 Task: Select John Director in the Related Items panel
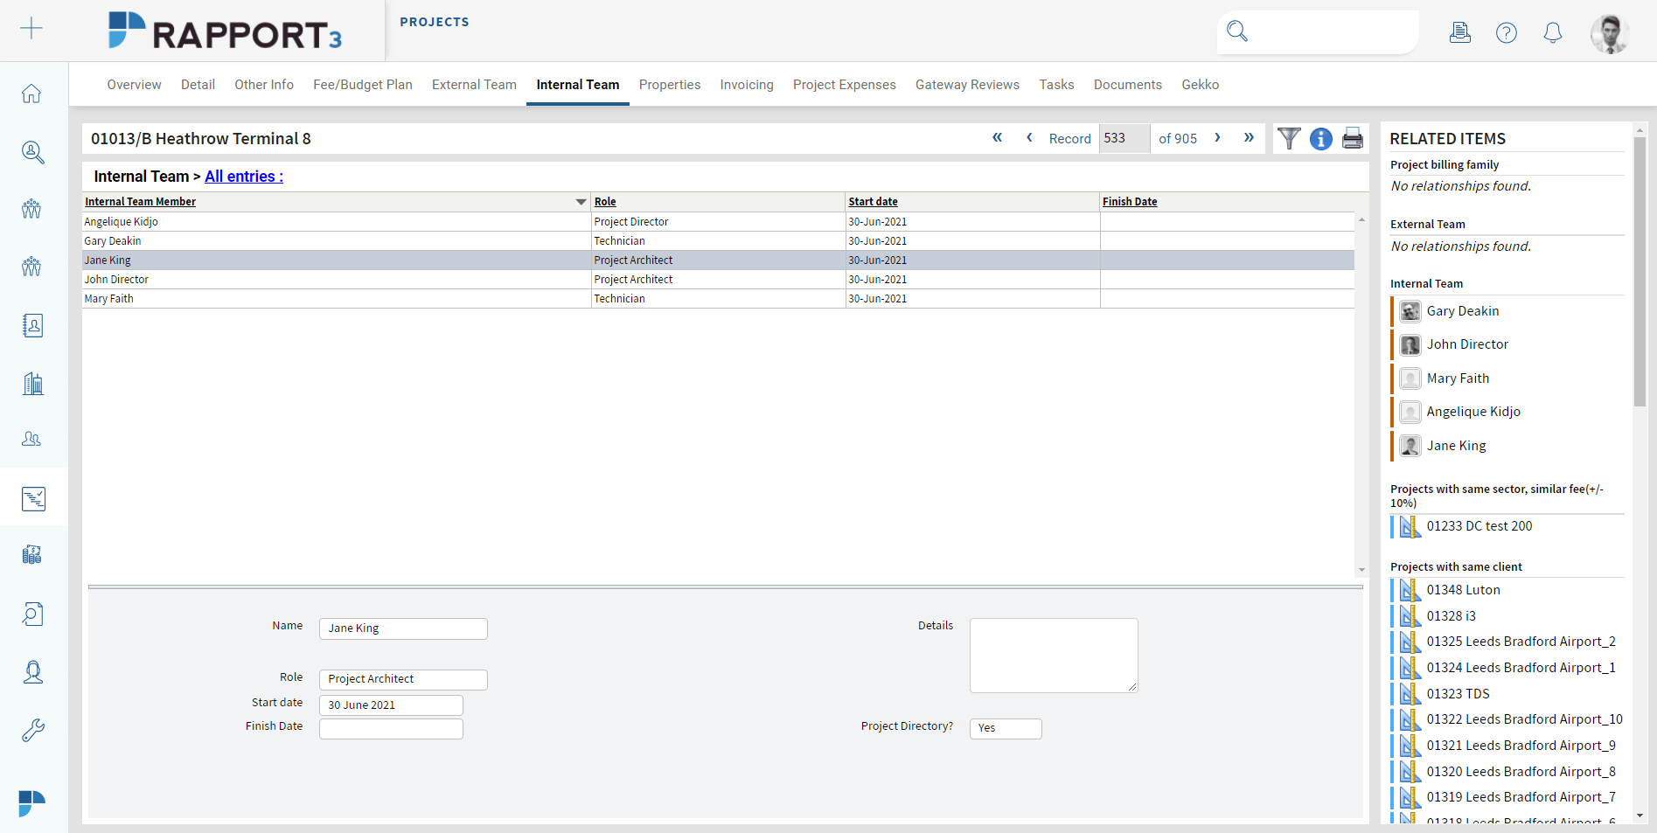coord(1466,344)
